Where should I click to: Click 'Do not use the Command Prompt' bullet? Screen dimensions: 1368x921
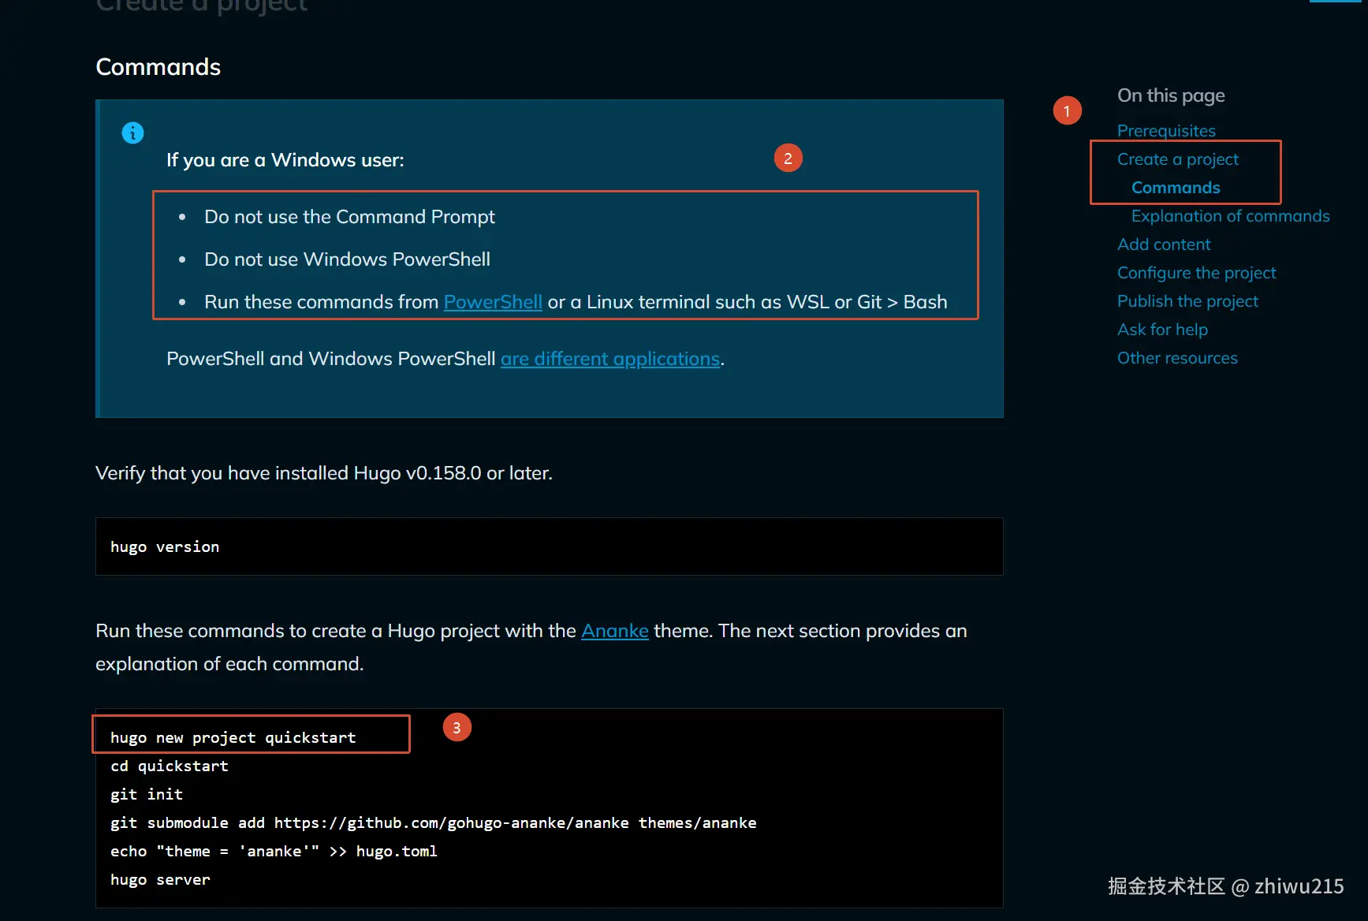tap(349, 217)
